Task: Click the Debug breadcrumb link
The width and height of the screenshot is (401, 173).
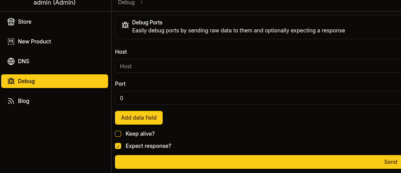Action: [x=126, y=3]
